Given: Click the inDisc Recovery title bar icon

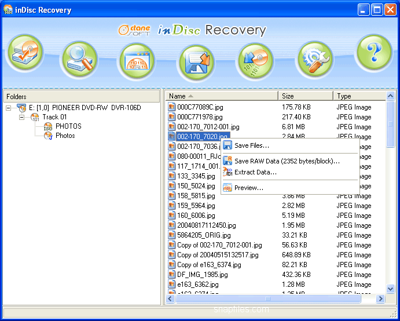Looking at the screenshot, I should pyautogui.click(x=8, y=9).
